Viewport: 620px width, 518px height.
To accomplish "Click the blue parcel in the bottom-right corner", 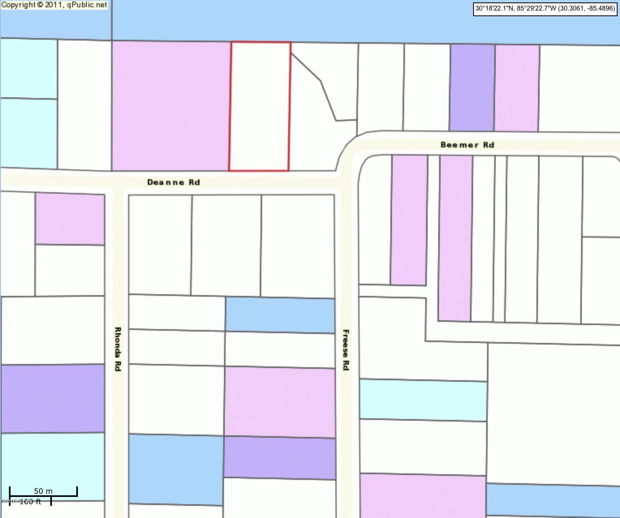I will 553,500.
